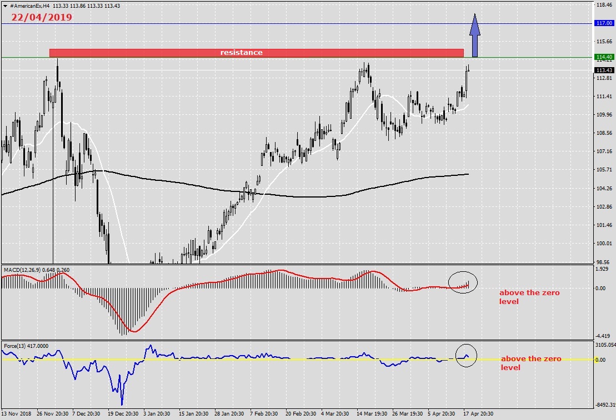Click the 118.46 level on price scale
Screen dimensions: 616x420
pyautogui.click(x=603, y=5)
